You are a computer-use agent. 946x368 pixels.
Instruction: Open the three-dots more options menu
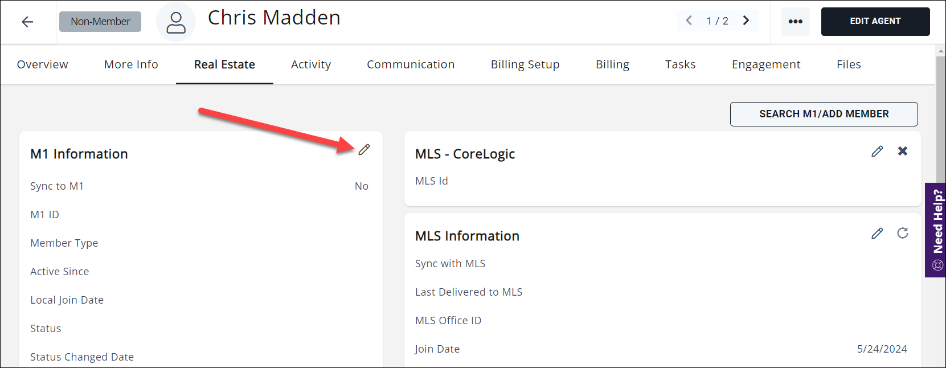pos(795,22)
